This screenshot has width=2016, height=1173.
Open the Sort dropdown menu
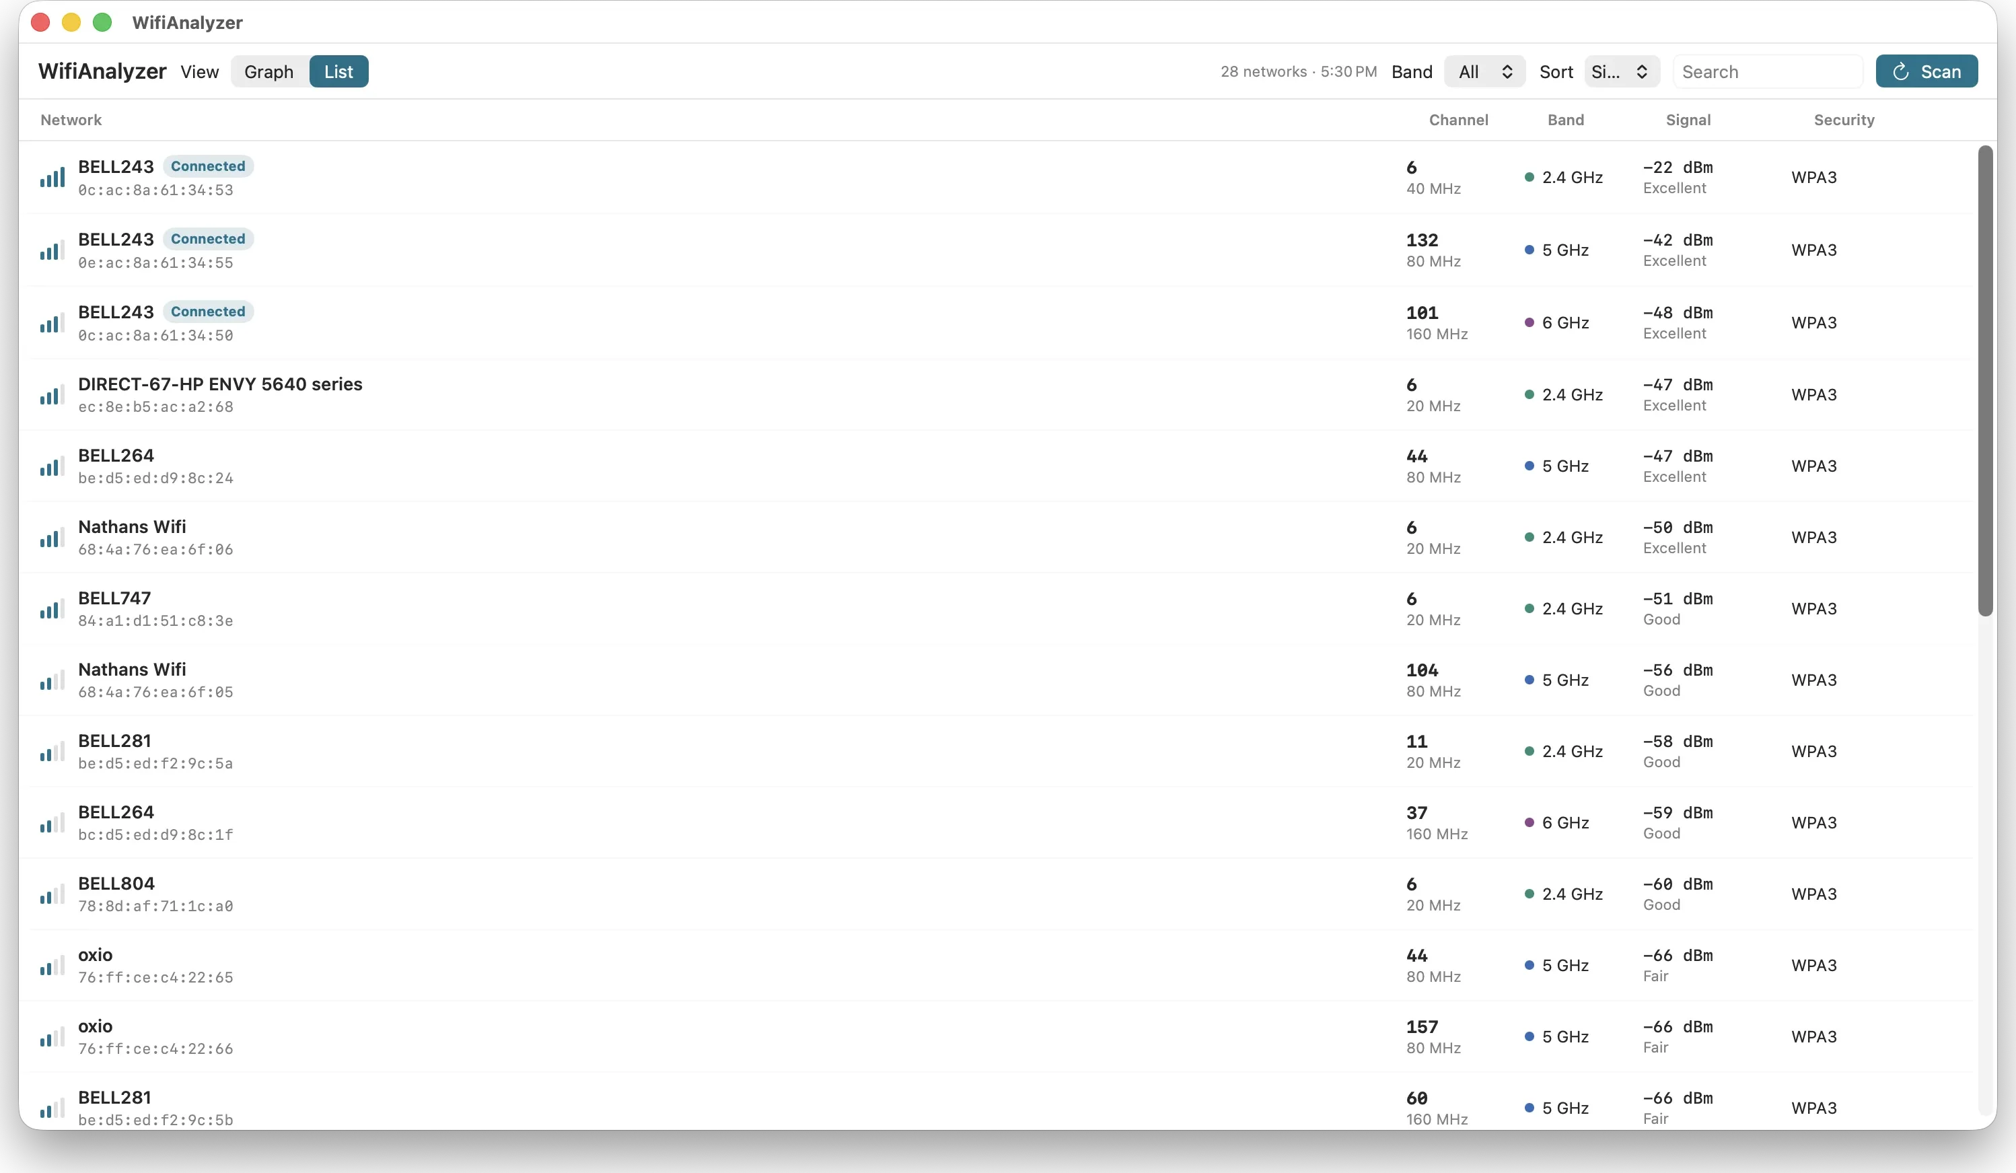[1622, 72]
